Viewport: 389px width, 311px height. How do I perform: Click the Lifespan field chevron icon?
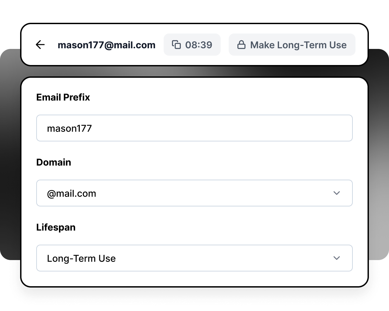(x=337, y=258)
